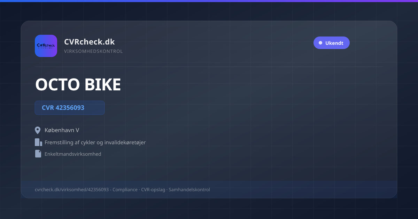The width and height of the screenshot is (418, 219).
Task: Click the CVRcheck.dk site title
Action: point(90,42)
